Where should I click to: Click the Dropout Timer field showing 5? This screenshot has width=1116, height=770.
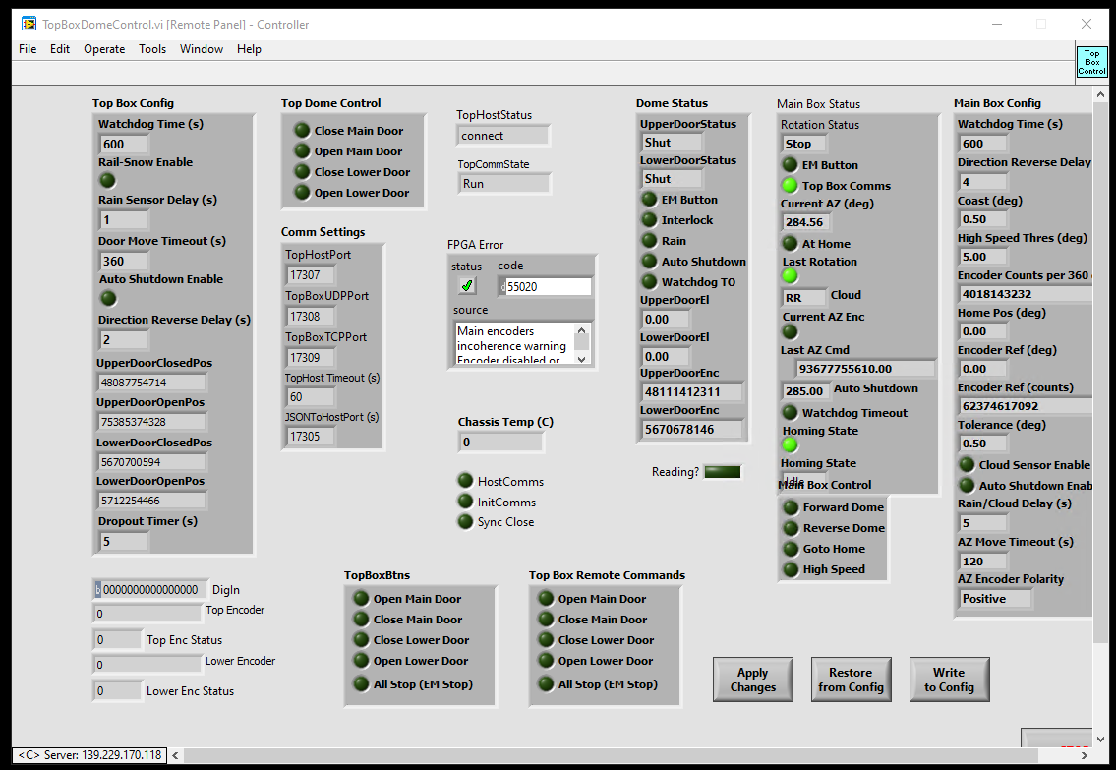(x=124, y=542)
